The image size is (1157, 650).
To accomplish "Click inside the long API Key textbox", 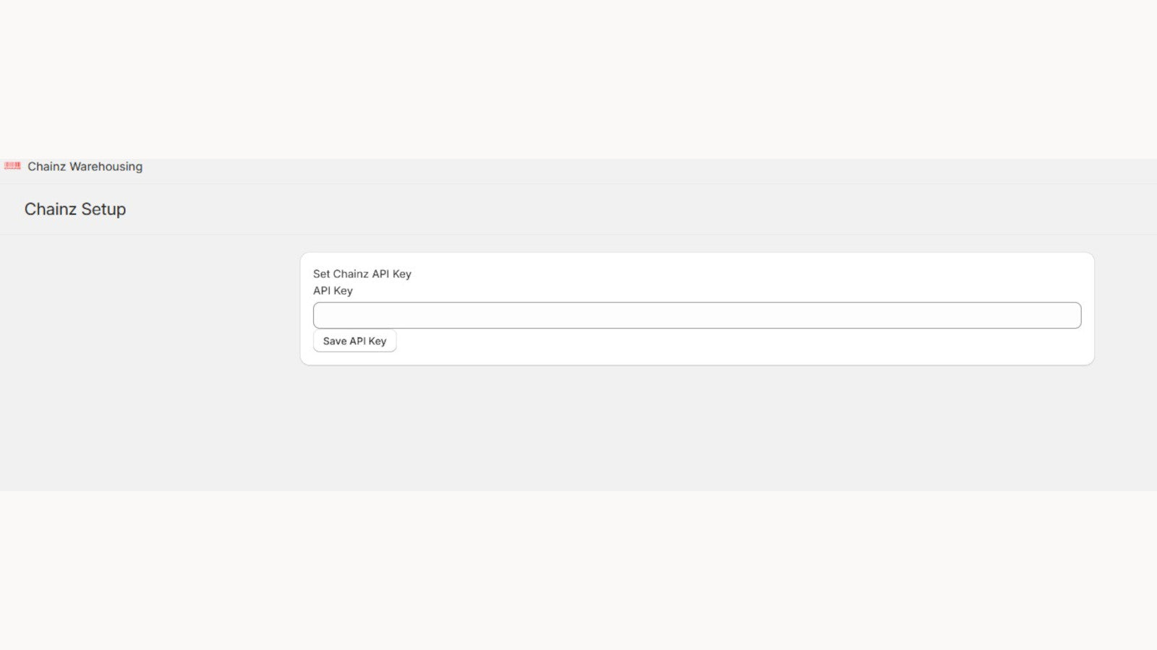I will pyautogui.click(x=696, y=316).
